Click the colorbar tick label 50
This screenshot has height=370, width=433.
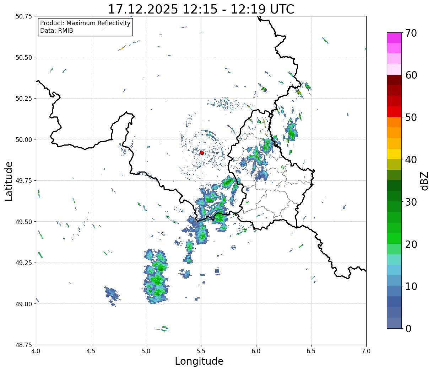411,117
